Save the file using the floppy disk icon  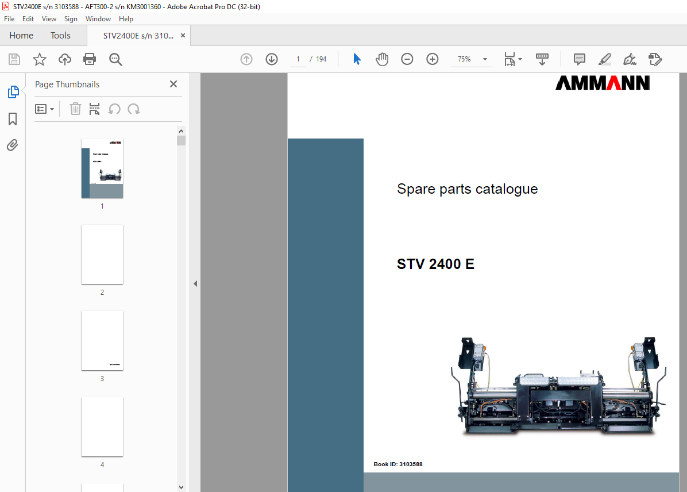14,59
